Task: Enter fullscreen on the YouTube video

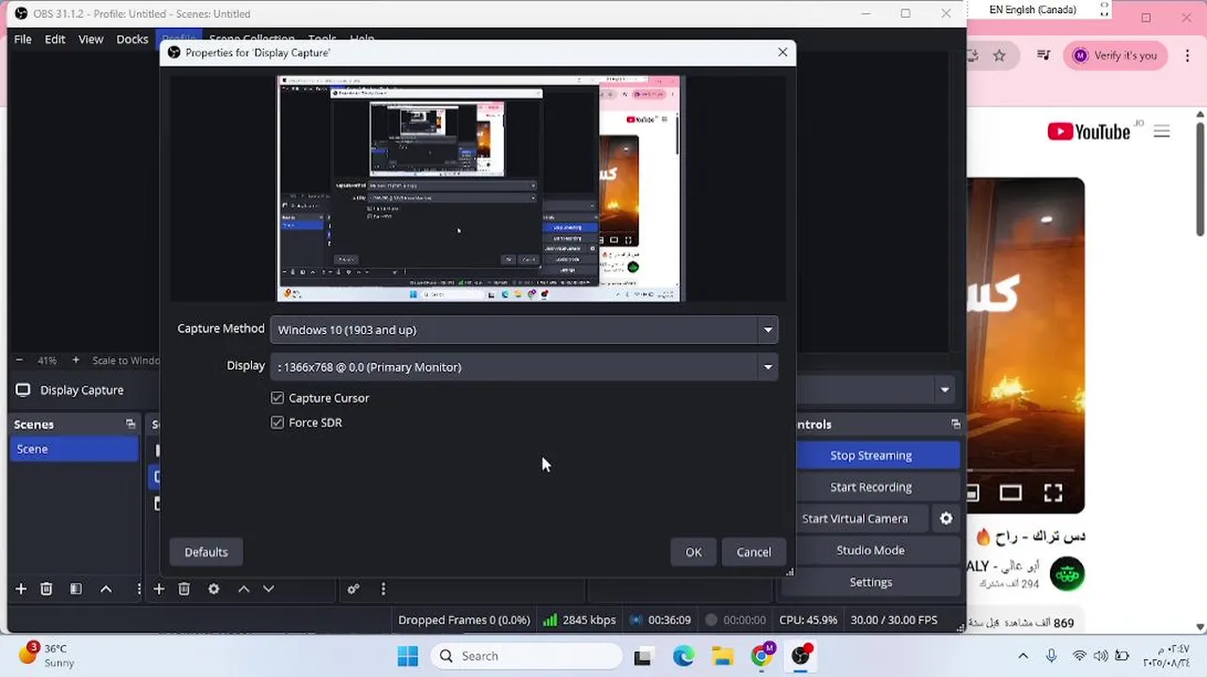Action: click(1053, 493)
